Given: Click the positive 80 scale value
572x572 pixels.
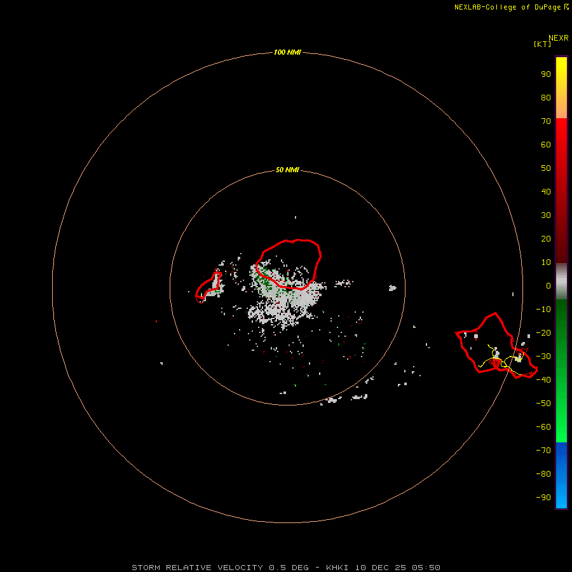Looking at the screenshot, I should tap(546, 97).
